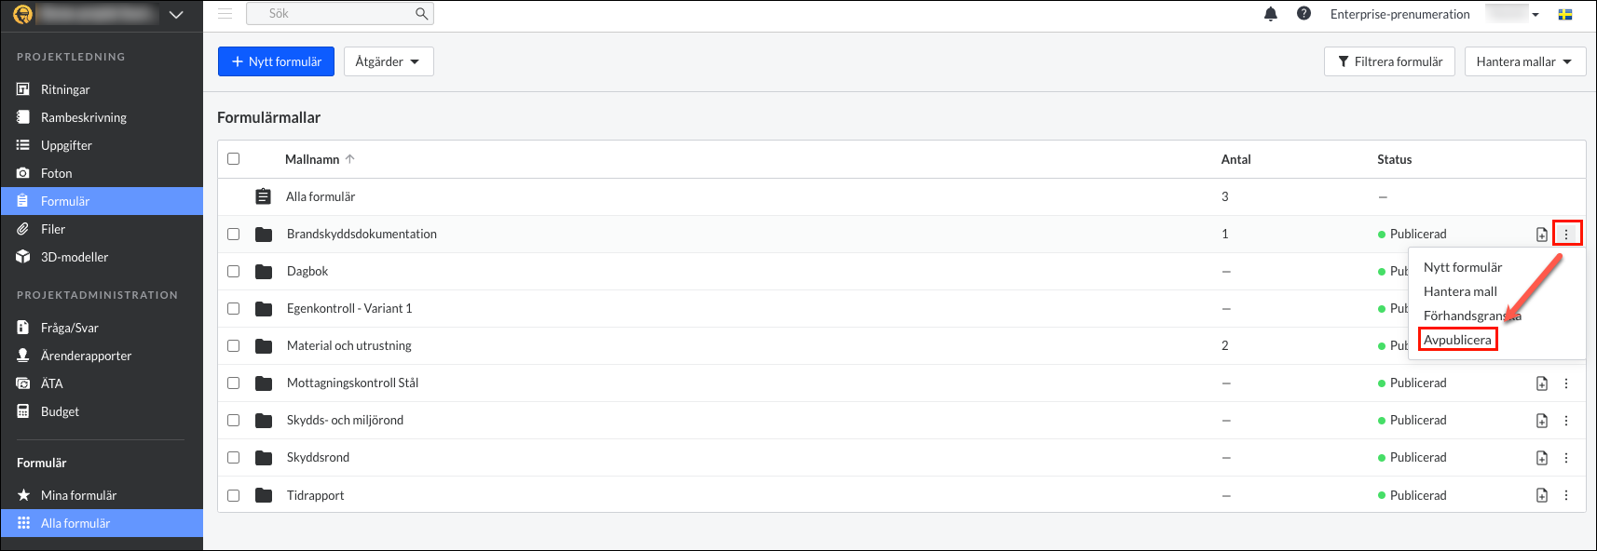Viewport: 1597px width, 551px height.
Task: Check the Dagbok row checkbox
Action: pos(234,271)
